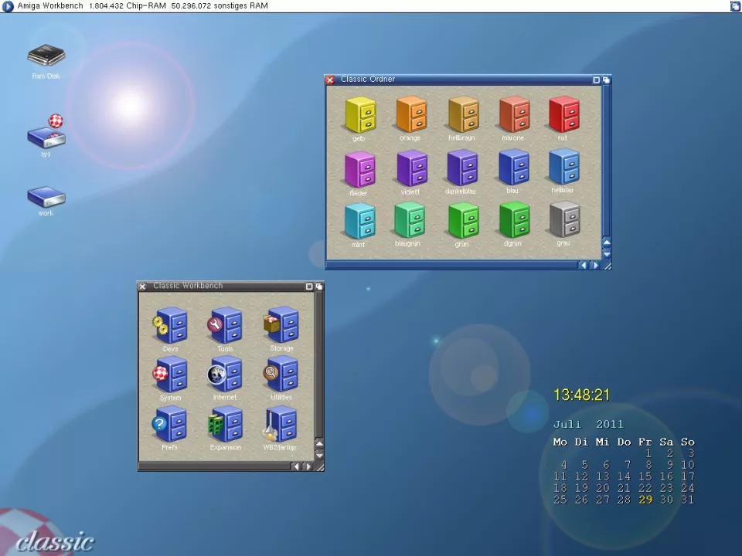Open the Devs drawer with gears

tap(171, 326)
